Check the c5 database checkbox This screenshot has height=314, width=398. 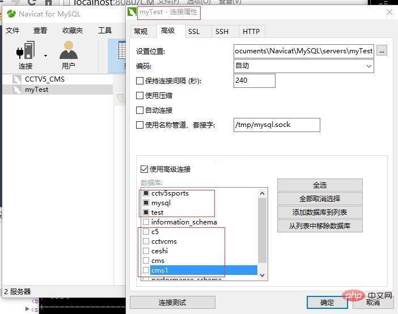pyautogui.click(x=146, y=231)
